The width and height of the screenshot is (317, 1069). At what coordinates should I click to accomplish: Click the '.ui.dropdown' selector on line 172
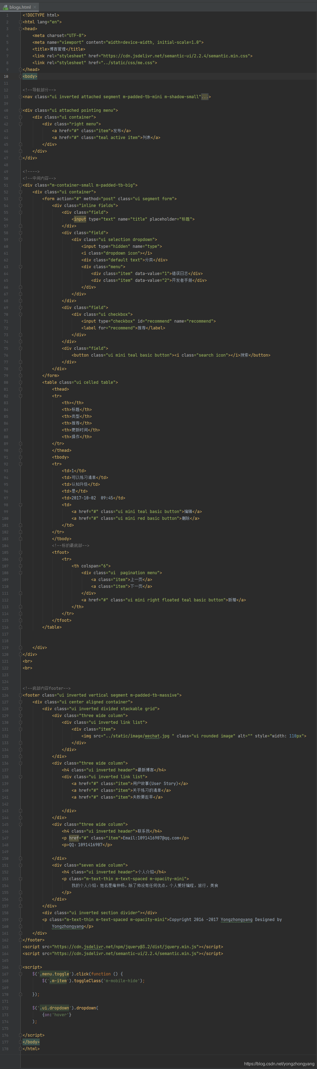pyautogui.click(x=54, y=1008)
